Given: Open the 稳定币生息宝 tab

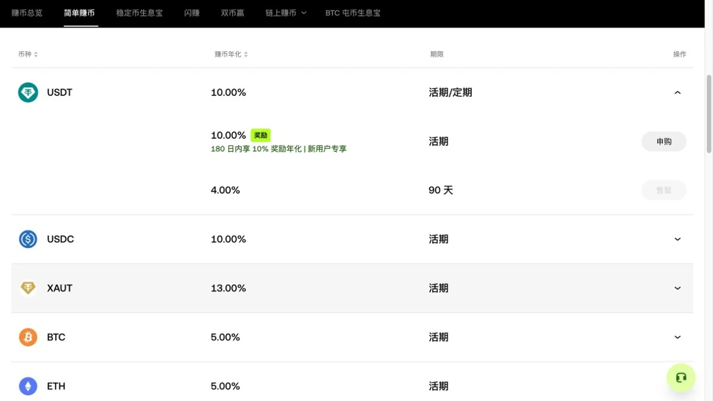Looking at the screenshot, I should coord(140,12).
